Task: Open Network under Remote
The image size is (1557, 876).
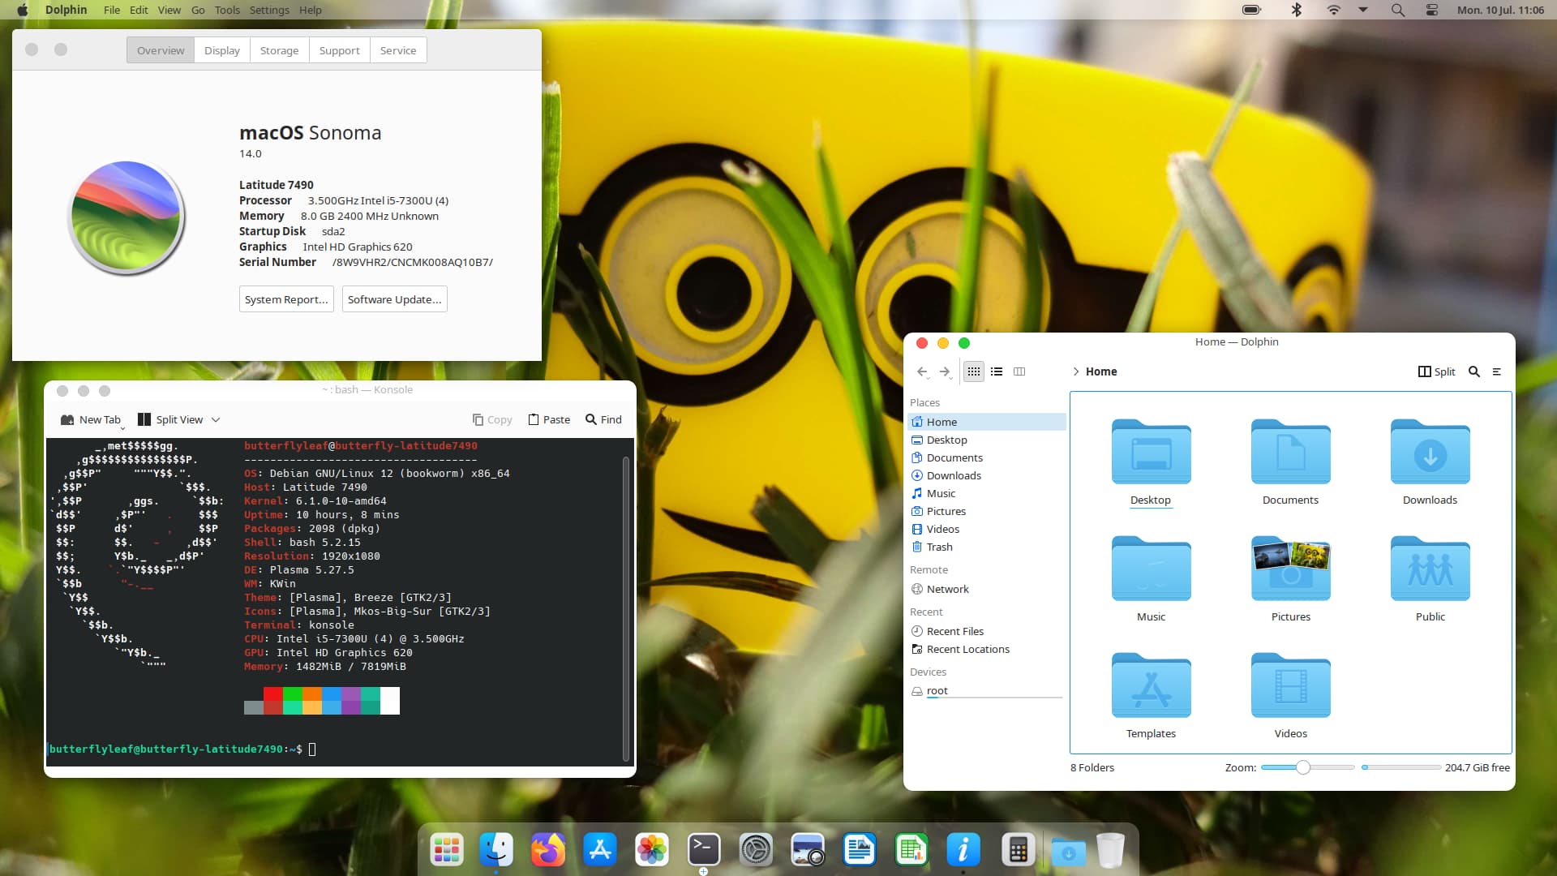Action: [986, 589]
